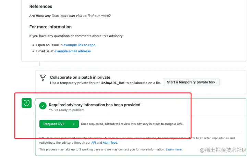Click the italic links placeholder question text
Viewport: 252px width, 158px height.
70,16
